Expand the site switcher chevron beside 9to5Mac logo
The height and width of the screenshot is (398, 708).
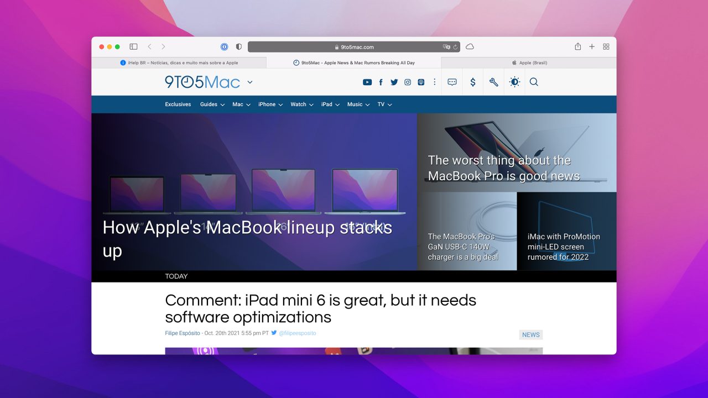[x=250, y=82]
